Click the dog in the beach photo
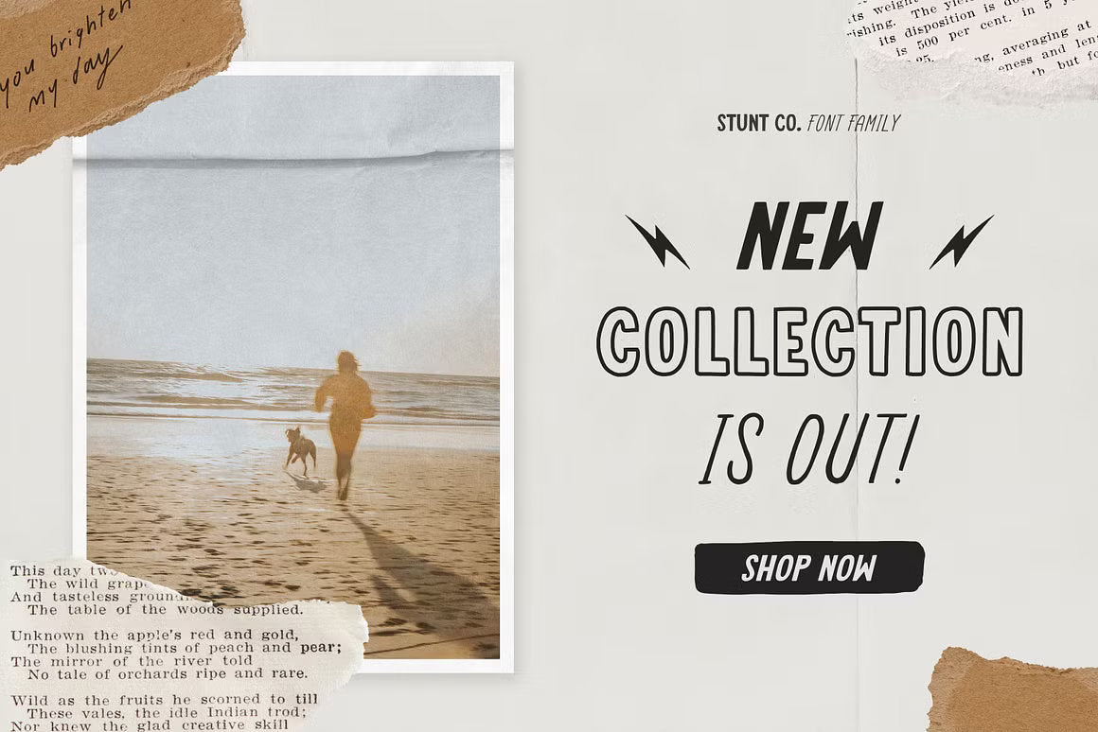1098x732 pixels. coord(300,449)
